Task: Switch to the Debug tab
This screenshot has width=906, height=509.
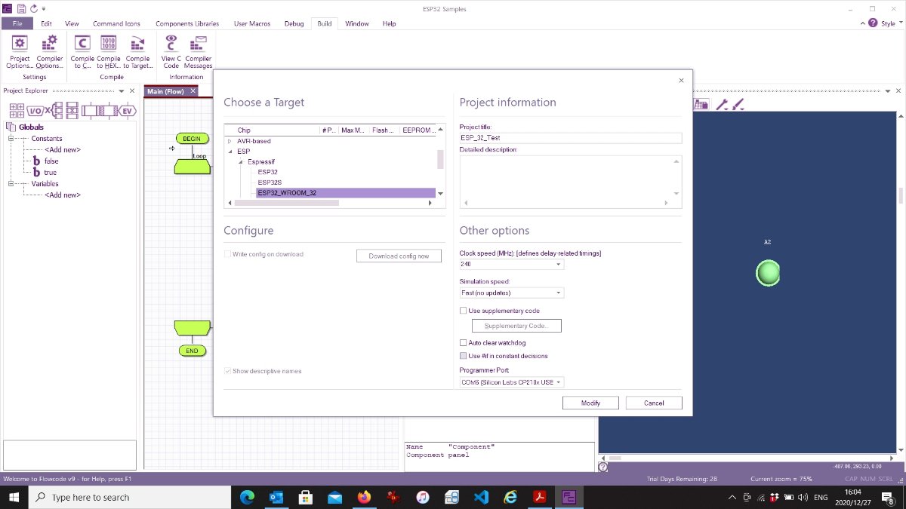Action: click(x=294, y=23)
